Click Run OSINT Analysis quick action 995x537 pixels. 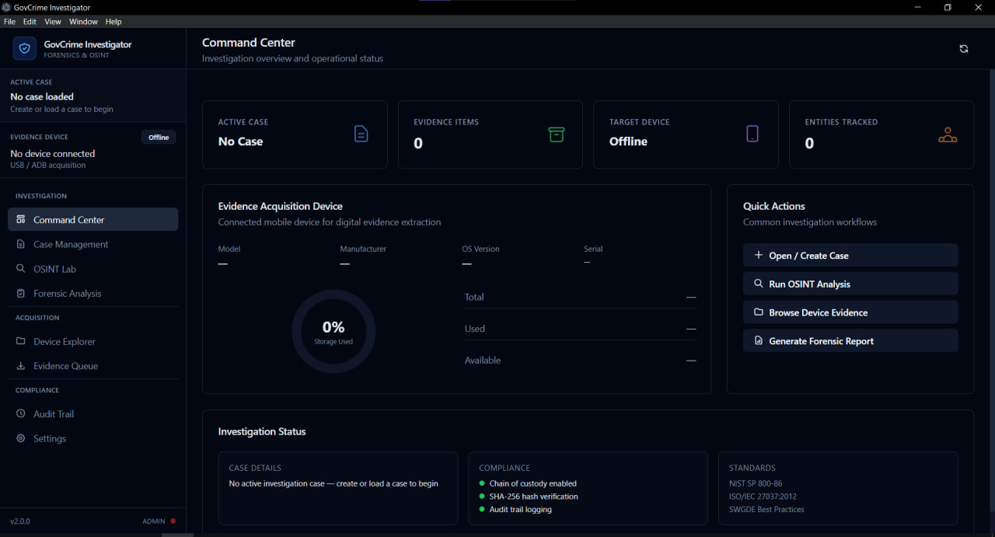point(850,284)
